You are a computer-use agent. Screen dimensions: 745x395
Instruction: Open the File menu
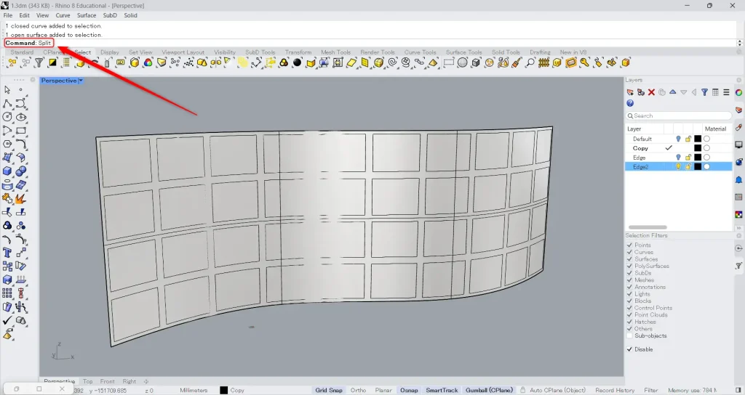[x=8, y=15]
